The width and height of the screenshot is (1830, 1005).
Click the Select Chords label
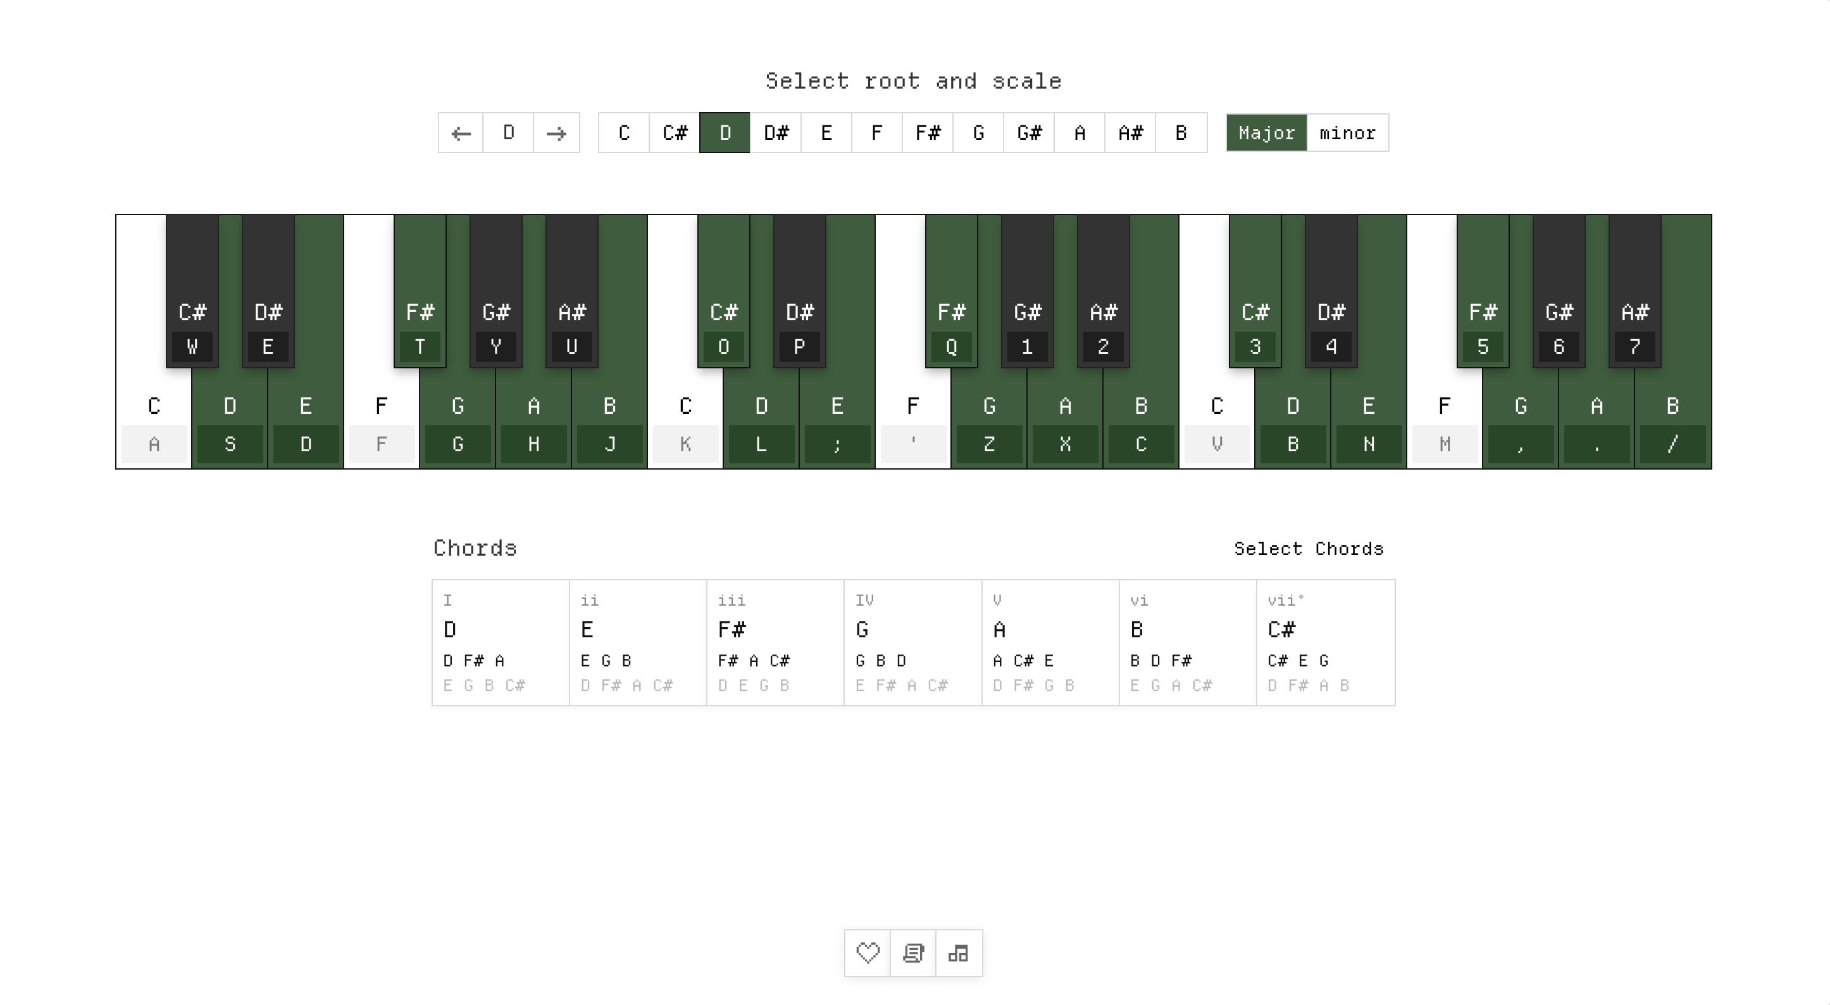(x=1308, y=548)
